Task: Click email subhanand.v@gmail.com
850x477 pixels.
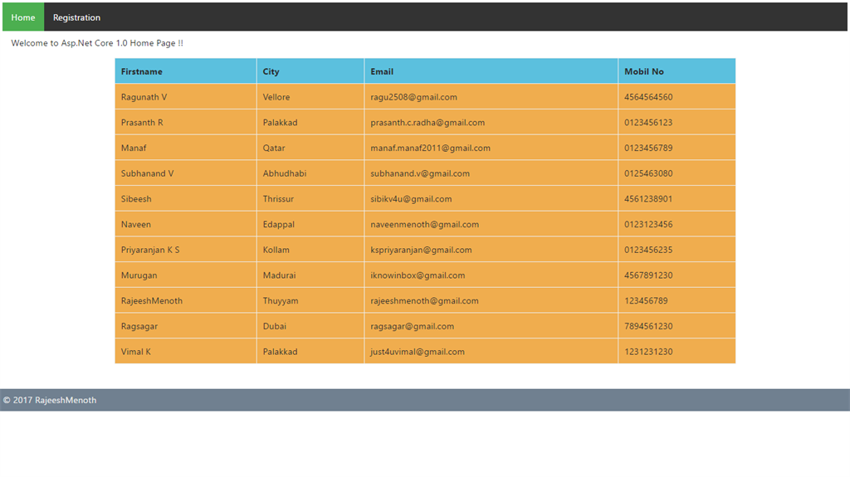Action: (x=420, y=173)
